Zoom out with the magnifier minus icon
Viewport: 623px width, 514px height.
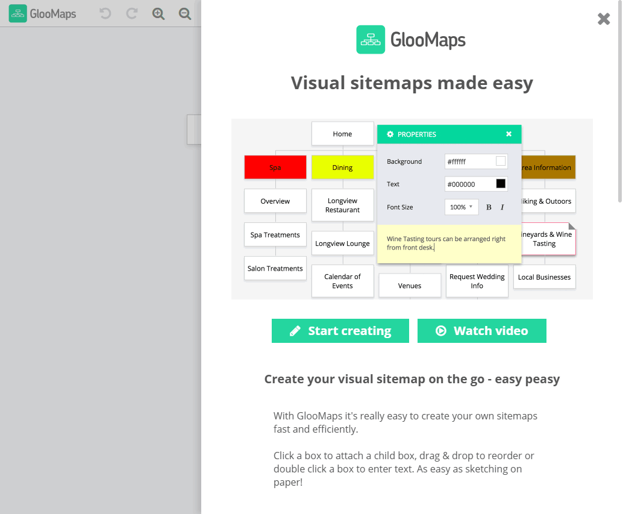point(185,13)
